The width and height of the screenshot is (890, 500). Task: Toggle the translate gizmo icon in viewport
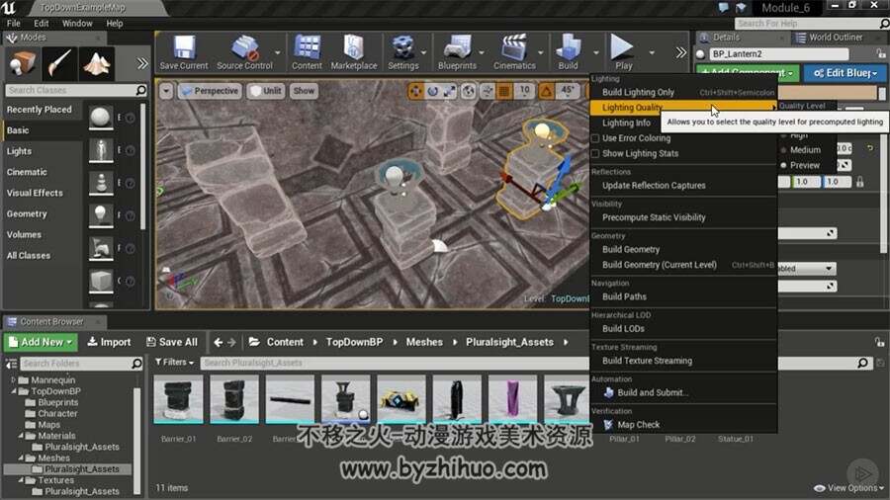(415, 91)
